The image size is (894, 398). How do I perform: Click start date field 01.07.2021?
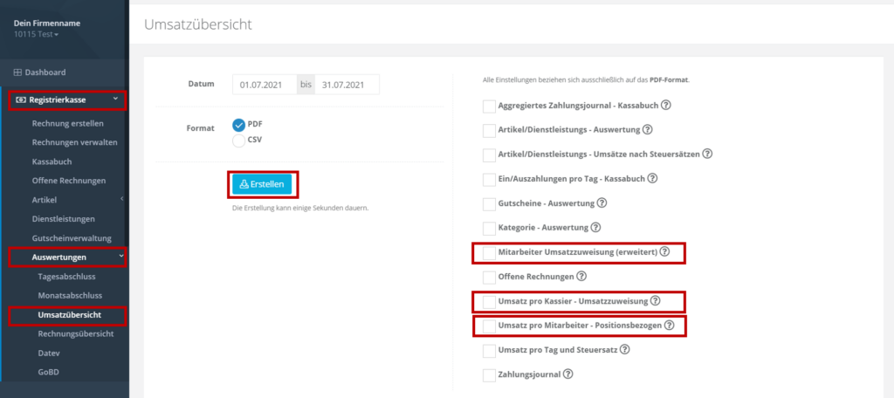(265, 85)
